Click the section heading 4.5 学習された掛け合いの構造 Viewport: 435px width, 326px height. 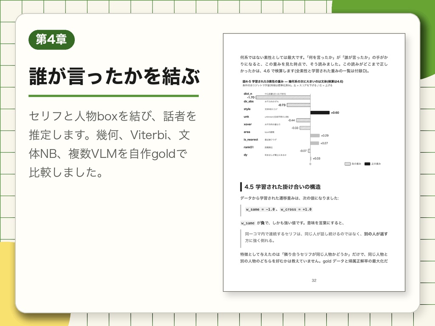(x=282, y=187)
